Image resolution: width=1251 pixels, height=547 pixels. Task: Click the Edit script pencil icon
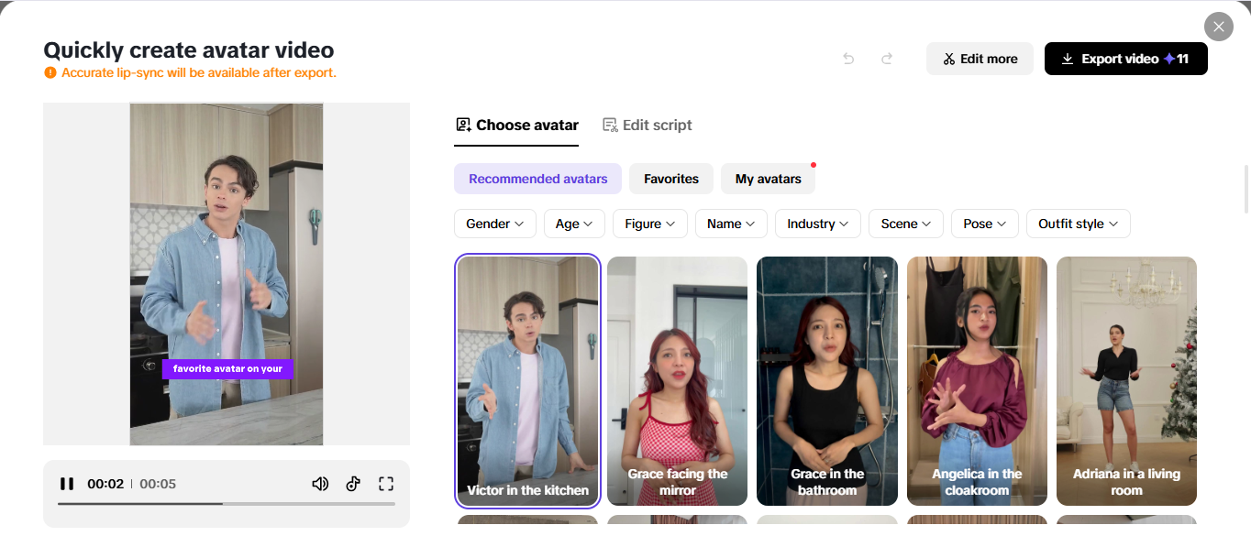(609, 124)
